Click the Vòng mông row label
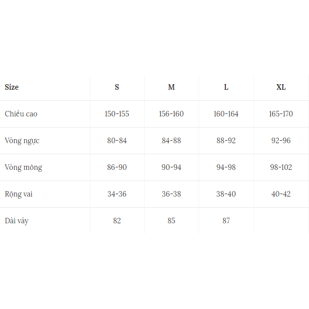This screenshot has width=309, height=309. (x=24, y=167)
